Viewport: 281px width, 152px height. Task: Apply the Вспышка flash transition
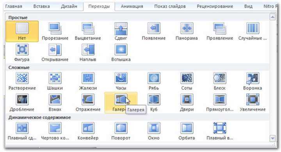pos(121,53)
